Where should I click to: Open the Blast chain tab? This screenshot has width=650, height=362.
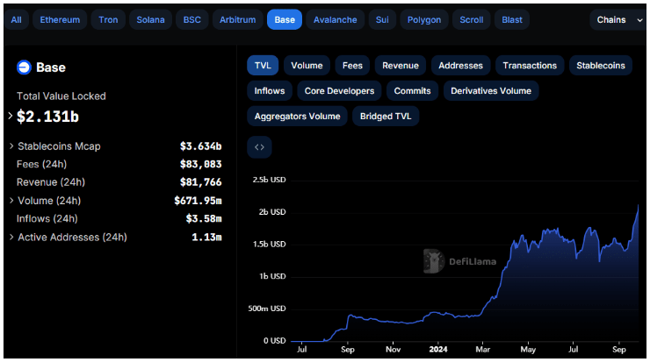[512, 20]
